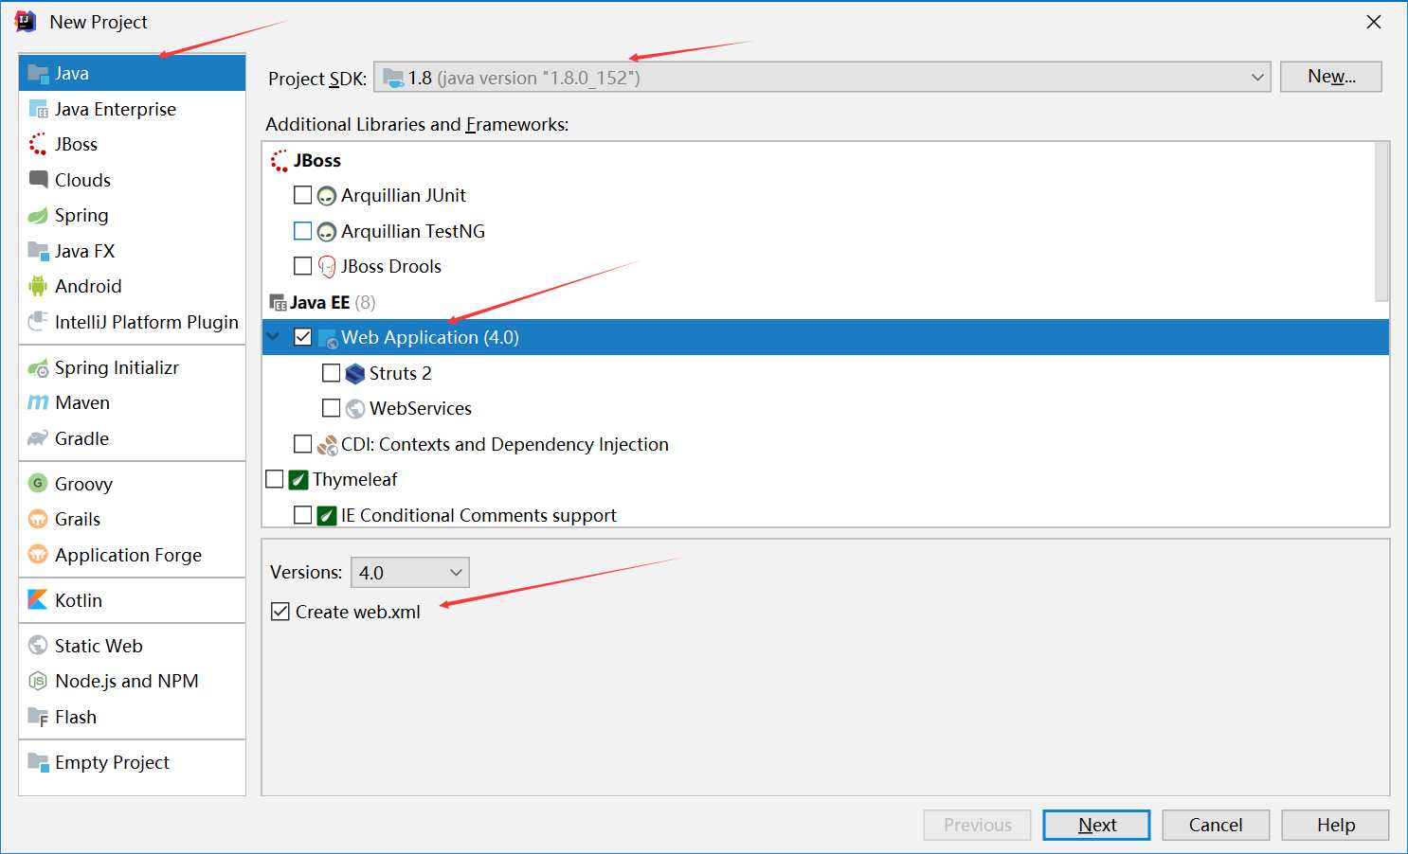
Task: Close the New Project dialog
Action: pos(1374,22)
